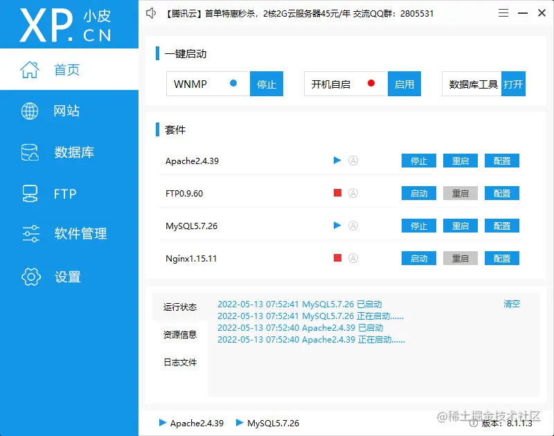Switch to 日志文件 tab

point(180,362)
